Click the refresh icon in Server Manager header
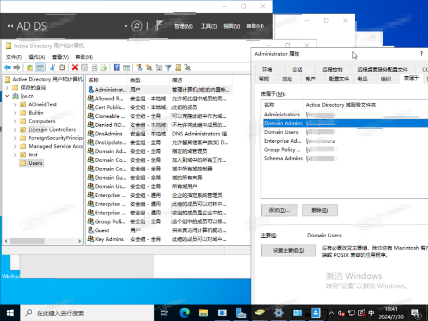Screen dimensions: 428x321 tap(137, 26)
